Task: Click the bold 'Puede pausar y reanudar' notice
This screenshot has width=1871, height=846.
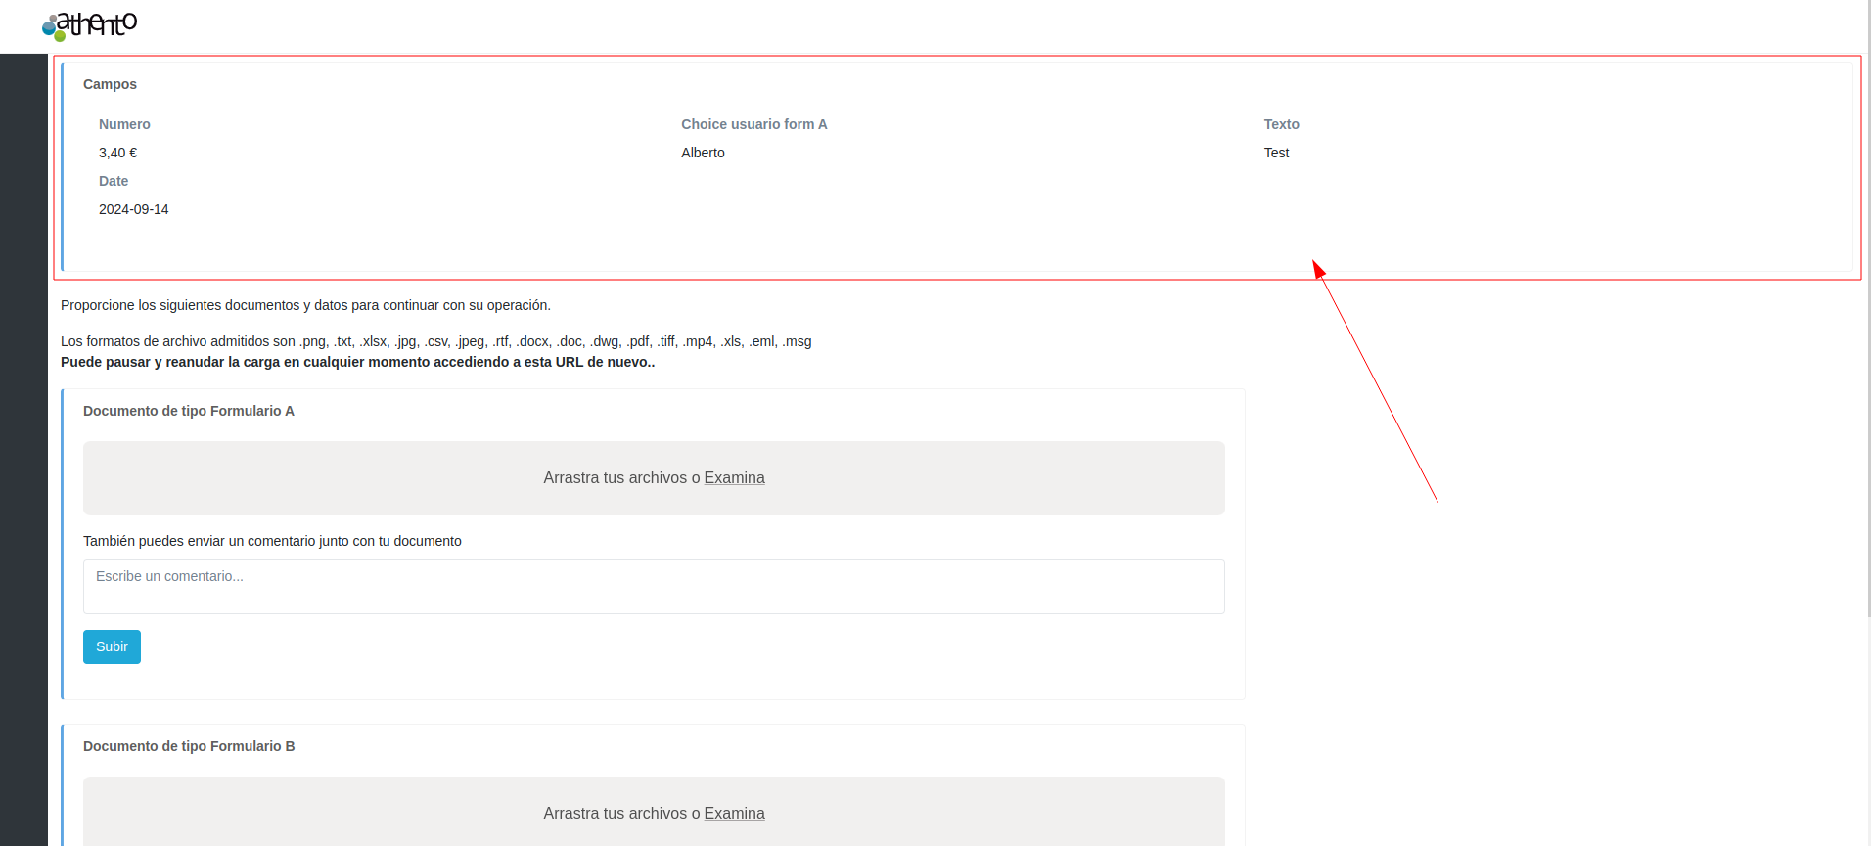Action: [357, 363]
